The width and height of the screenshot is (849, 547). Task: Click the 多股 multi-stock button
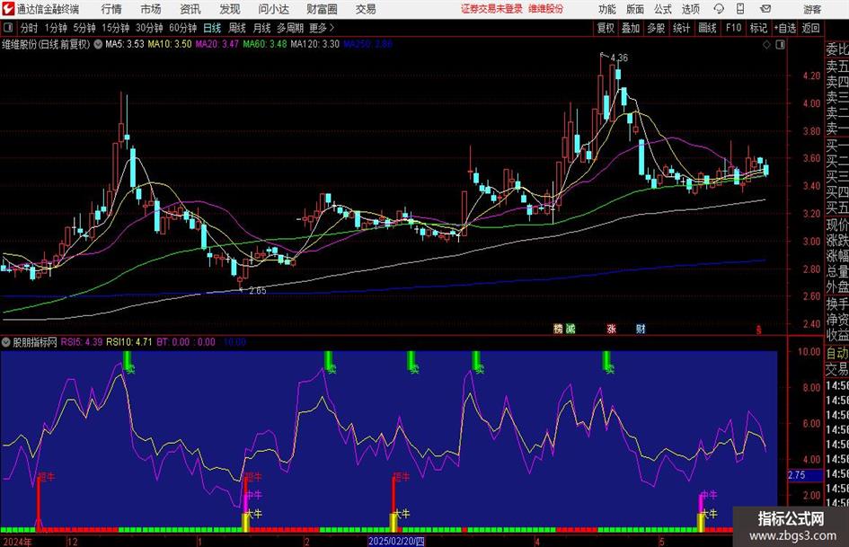coord(656,28)
